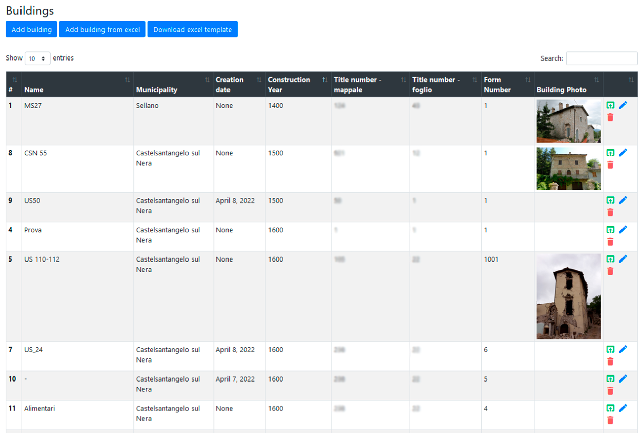Click the Add building button
The height and width of the screenshot is (441, 643).
(x=32, y=29)
